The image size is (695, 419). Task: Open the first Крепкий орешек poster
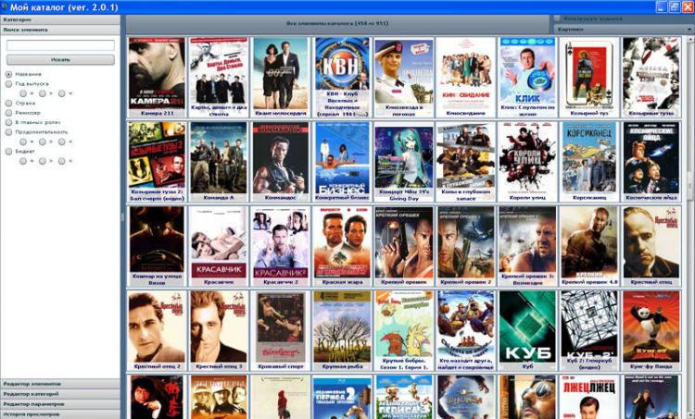tap(404, 242)
